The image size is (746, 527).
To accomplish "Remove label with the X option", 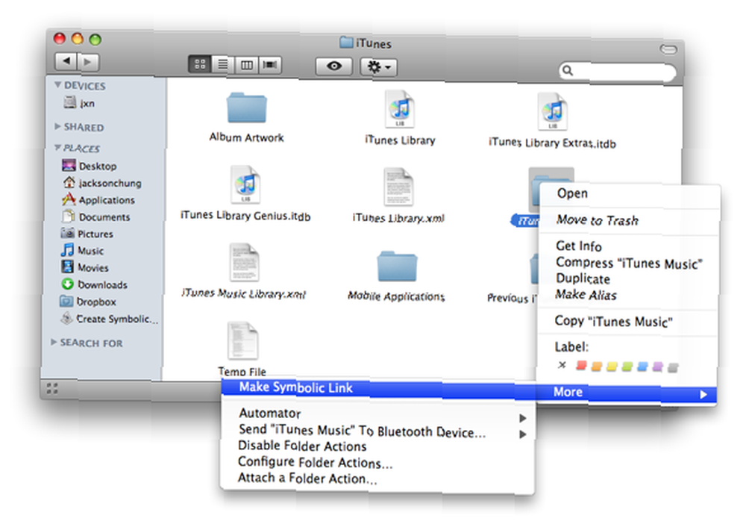I will [562, 365].
